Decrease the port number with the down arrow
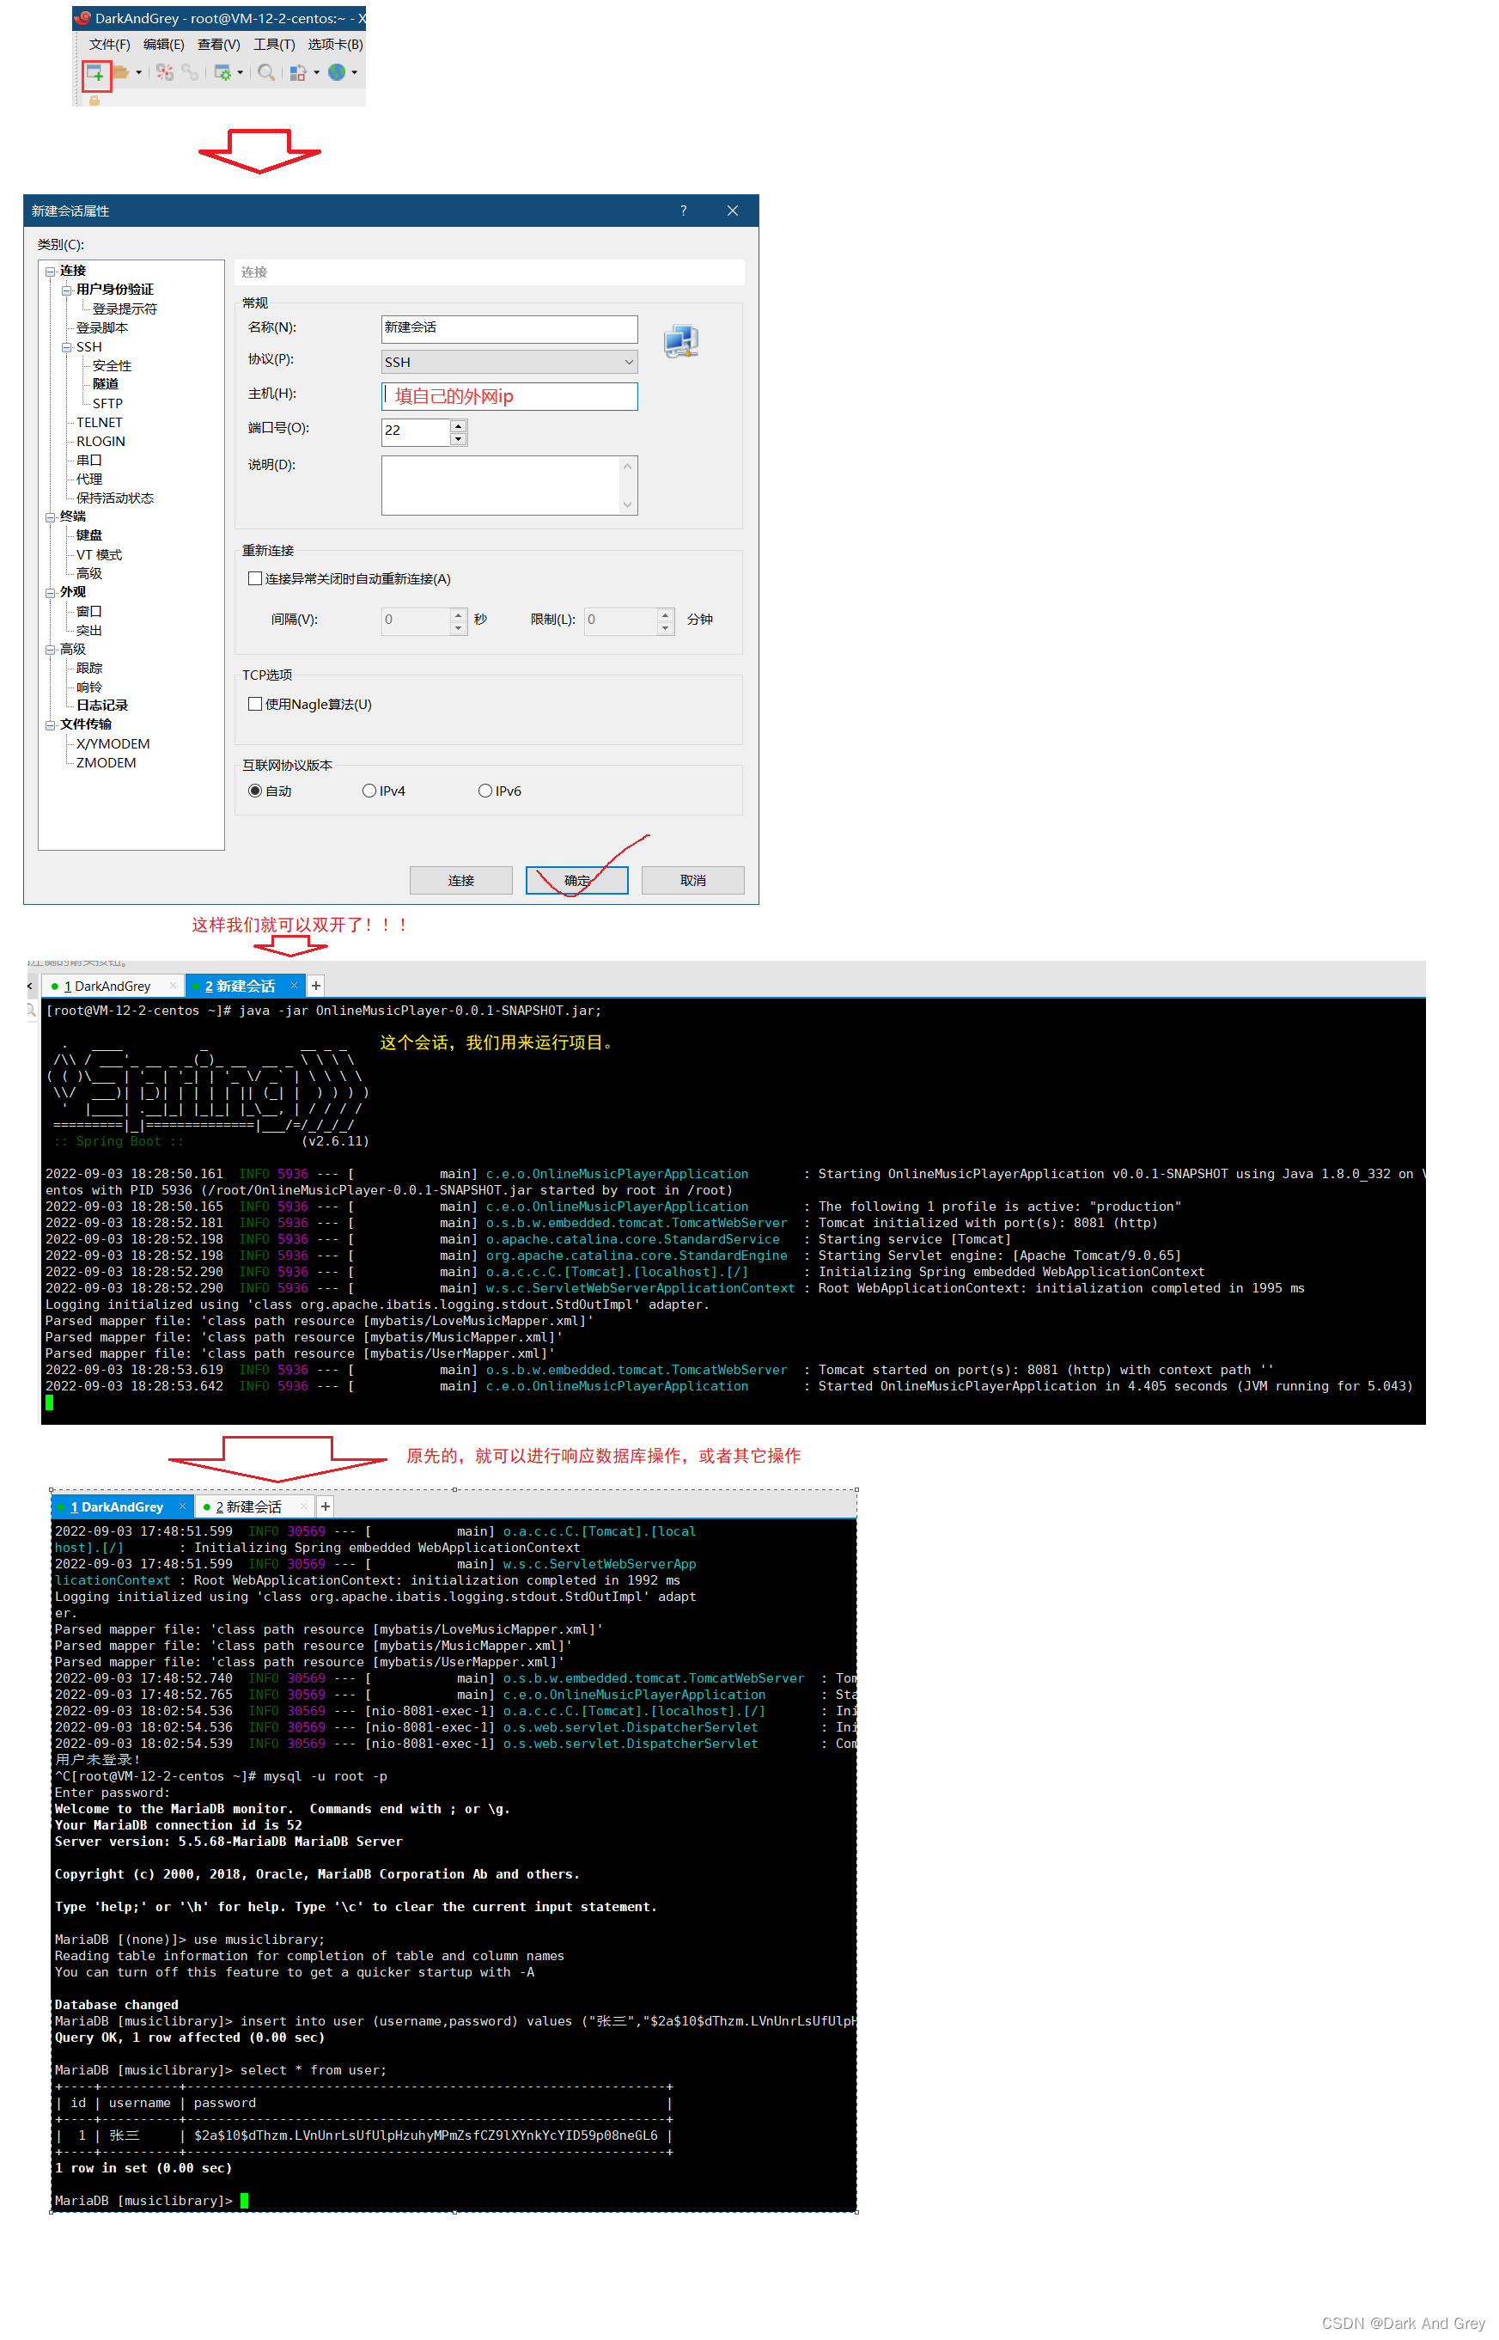 coord(459,439)
